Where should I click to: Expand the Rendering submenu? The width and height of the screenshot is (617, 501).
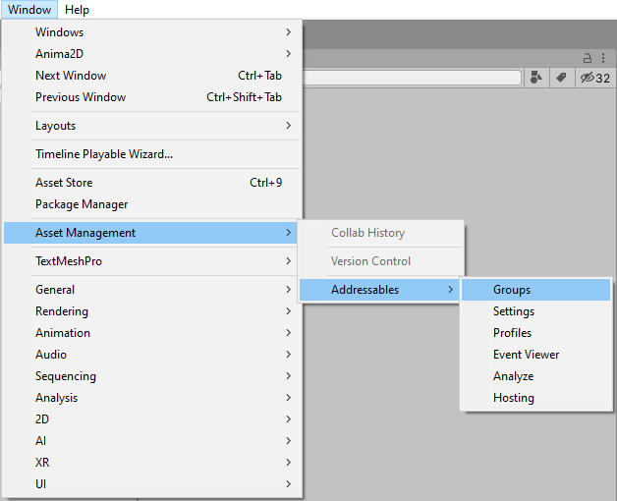[x=62, y=311]
